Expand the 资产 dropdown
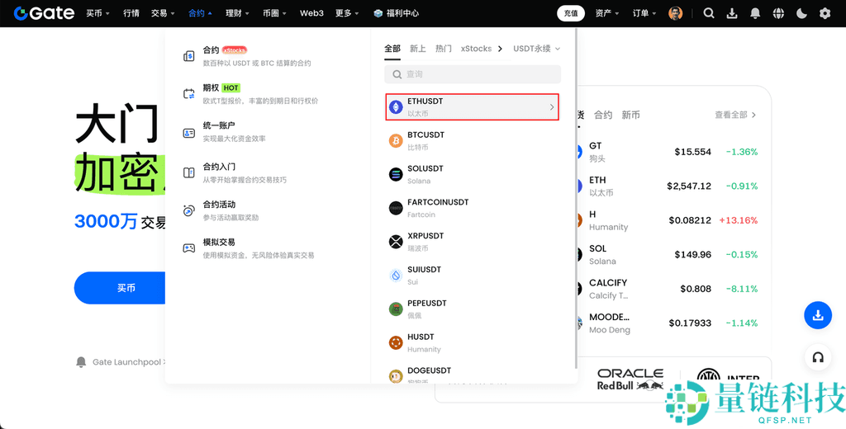This screenshot has width=846, height=429. [607, 13]
